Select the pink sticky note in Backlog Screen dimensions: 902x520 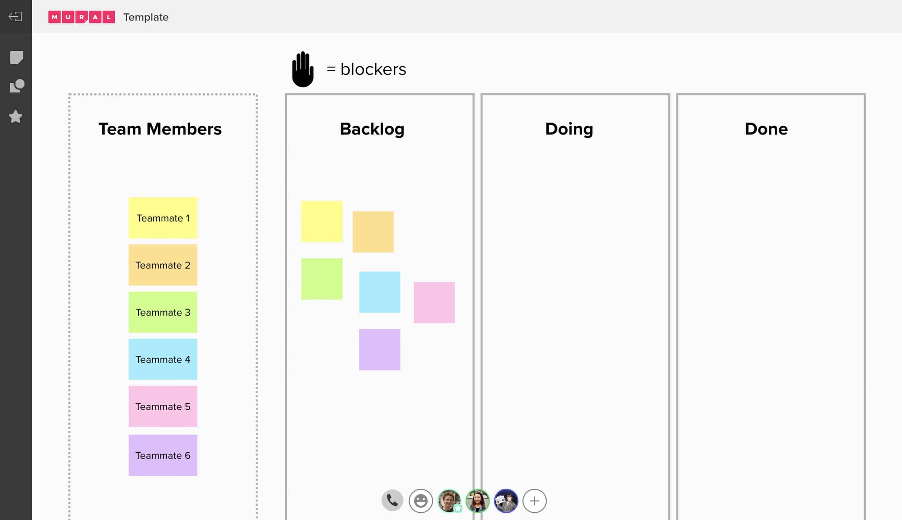pyautogui.click(x=434, y=302)
